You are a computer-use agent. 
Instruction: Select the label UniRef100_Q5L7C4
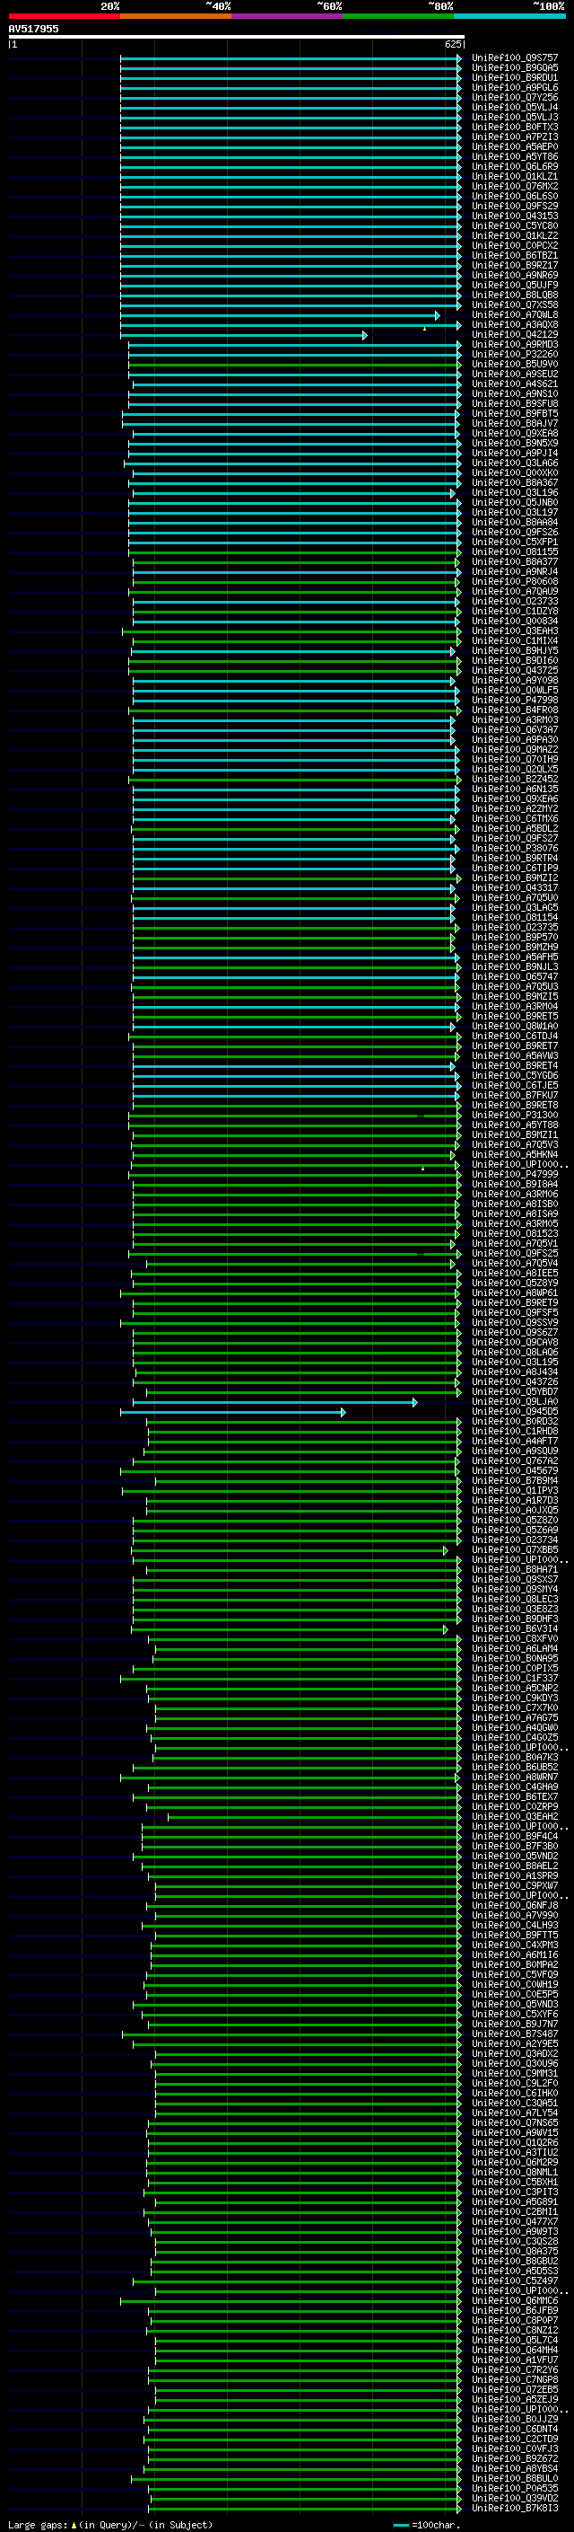point(515,2341)
